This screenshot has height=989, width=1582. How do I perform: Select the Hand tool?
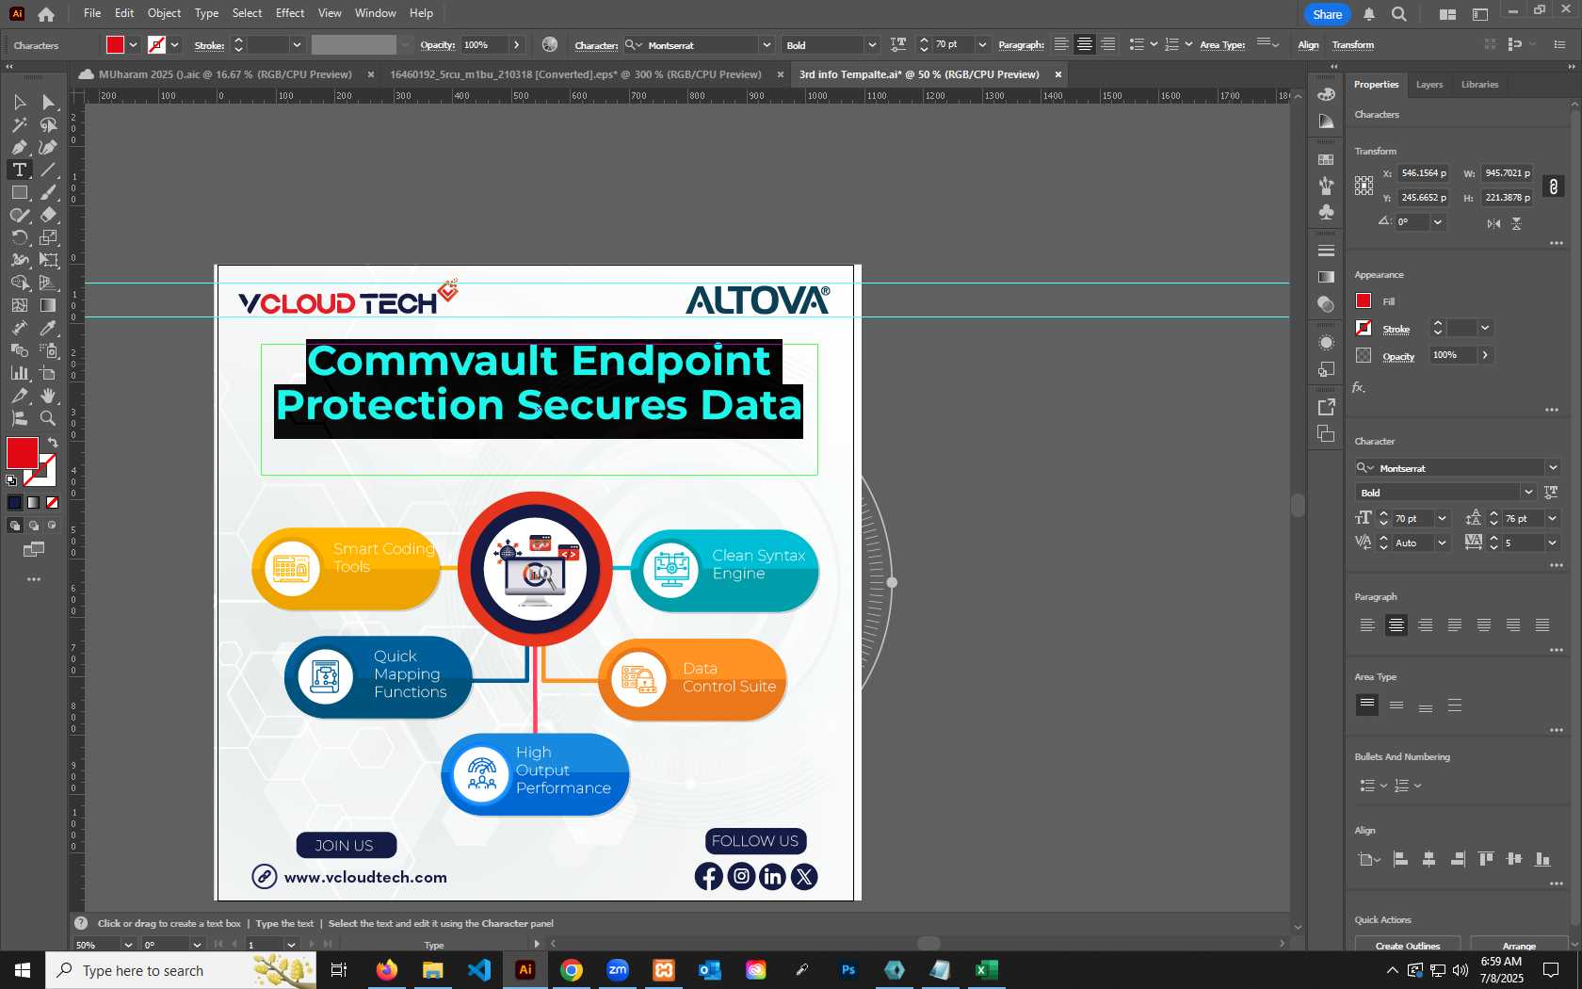click(x=49, y=396)
